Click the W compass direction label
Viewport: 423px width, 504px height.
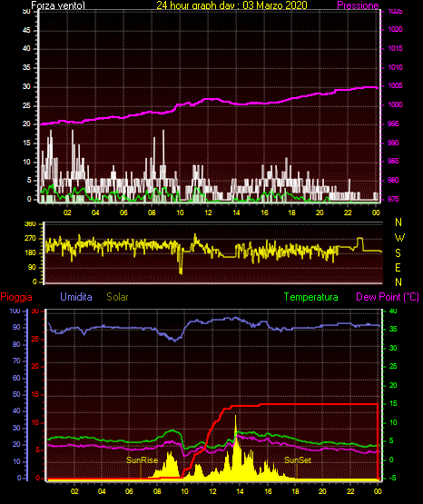click(399, 238)
